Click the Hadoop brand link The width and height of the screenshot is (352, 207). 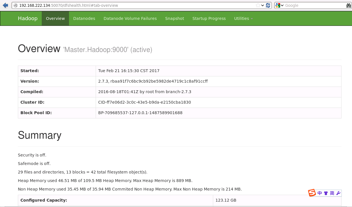click(x=28, y=18)
